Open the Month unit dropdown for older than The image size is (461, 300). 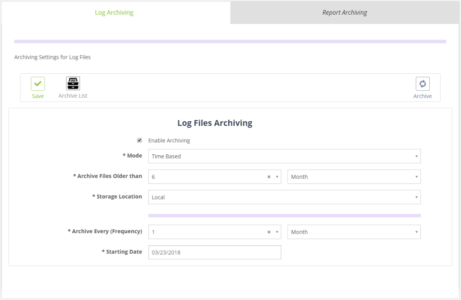pyautogui.click(x=354, y=177)
